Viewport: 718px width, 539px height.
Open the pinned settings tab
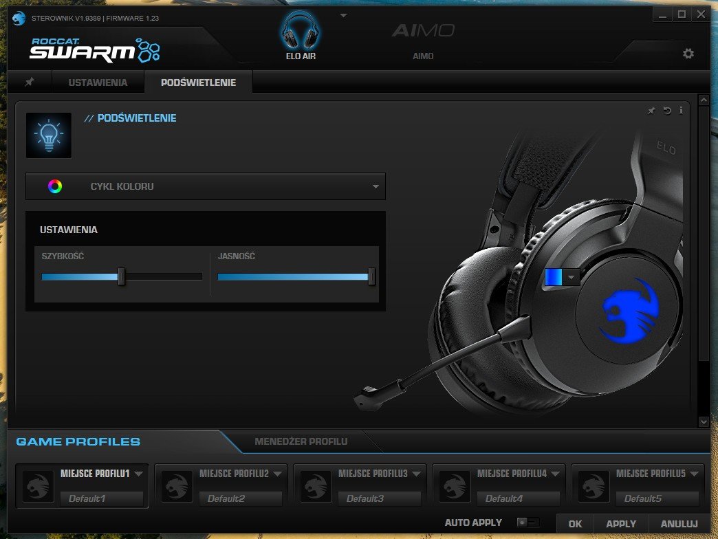click(x=30, y=82)
